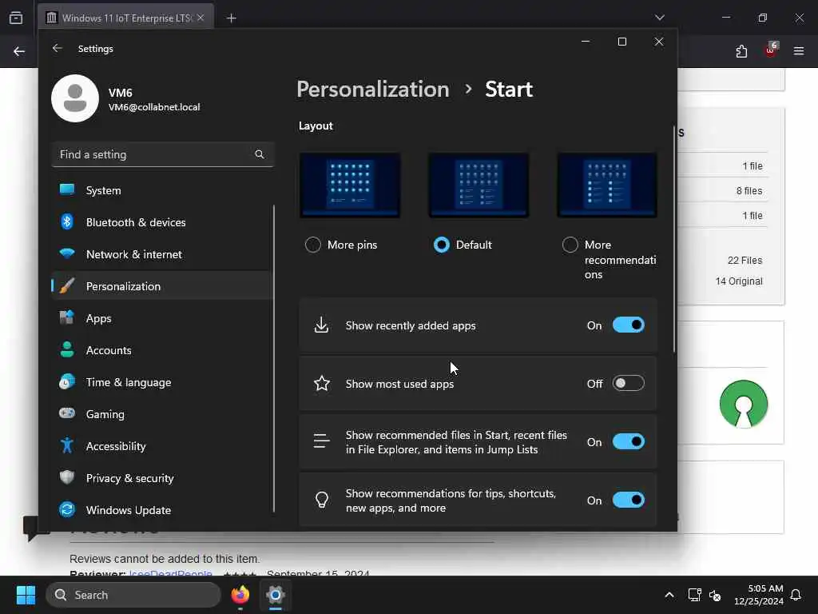
Task: Open Time & language settings
Action: 163,382
